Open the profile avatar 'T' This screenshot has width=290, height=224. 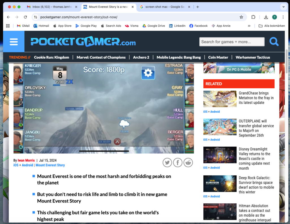pos(274,17)
